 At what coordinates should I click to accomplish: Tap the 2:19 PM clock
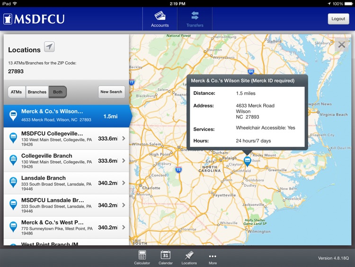pos(177,4)
